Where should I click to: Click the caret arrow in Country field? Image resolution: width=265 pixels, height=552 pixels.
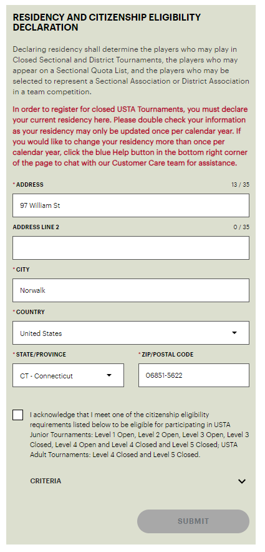[x=234, y=333]
